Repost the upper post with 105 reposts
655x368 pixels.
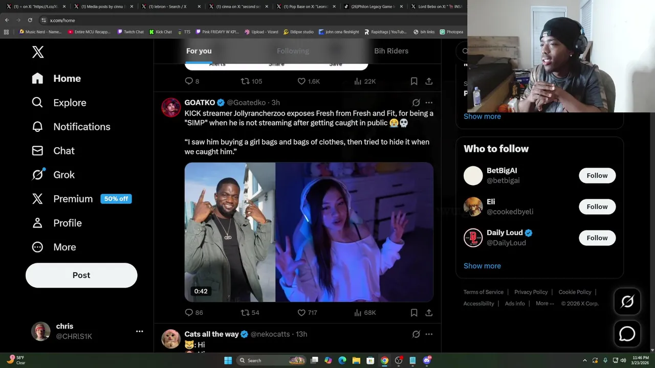coord(251,81)
